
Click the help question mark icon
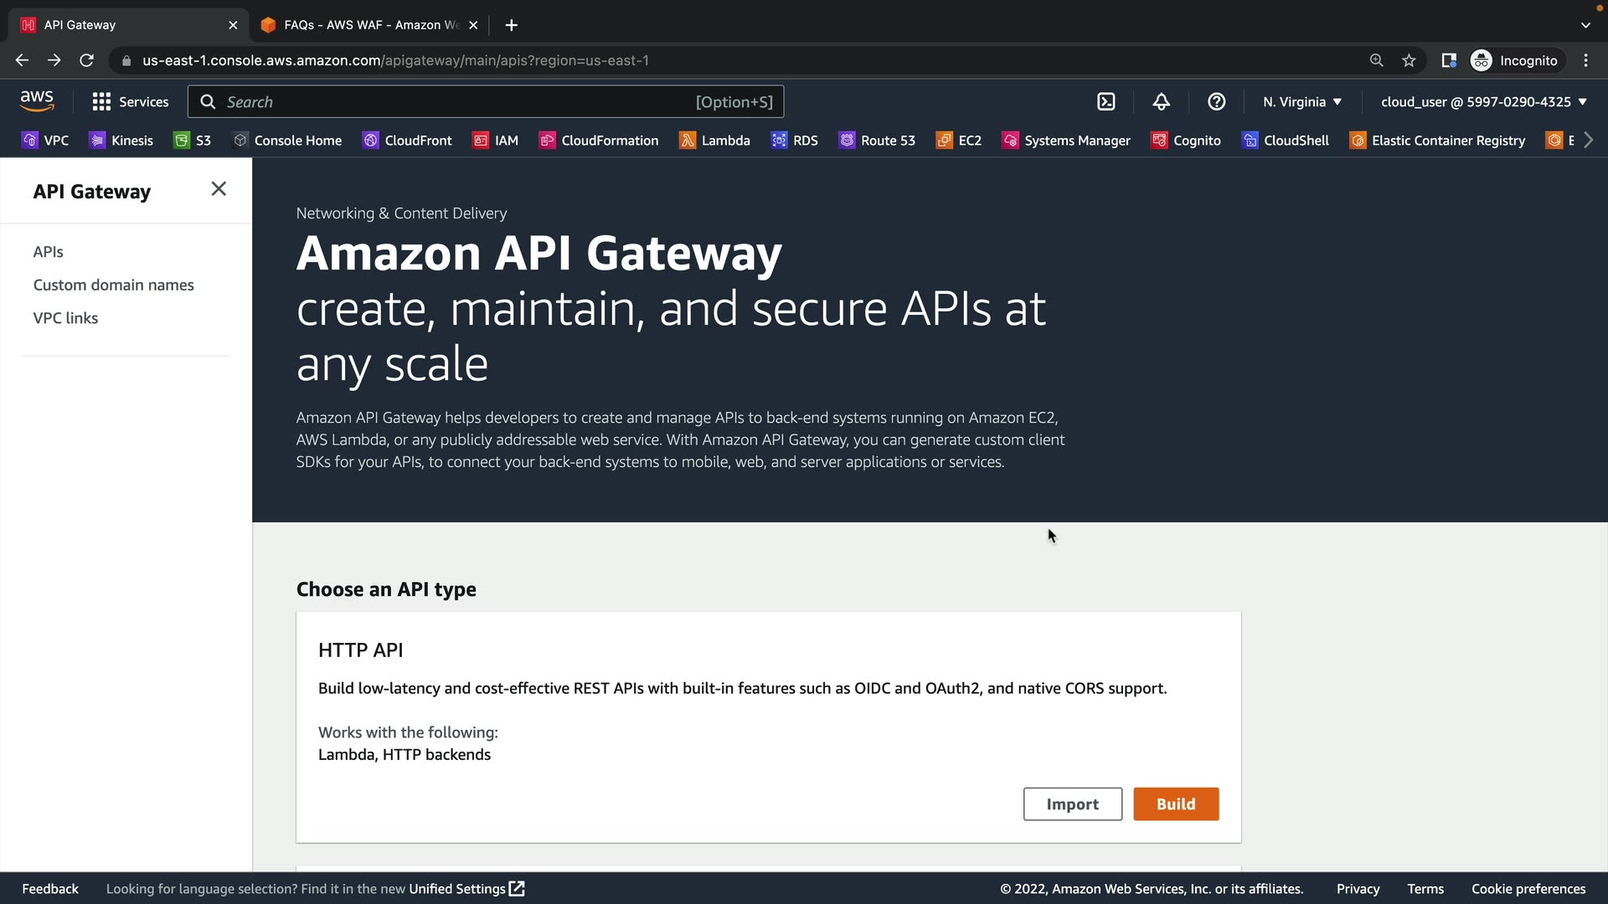(x=1216, y=102)
